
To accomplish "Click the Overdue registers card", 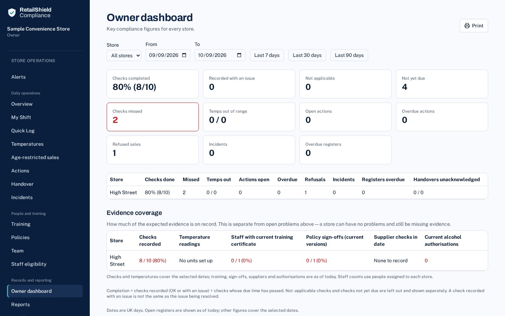I will point(345,150).
